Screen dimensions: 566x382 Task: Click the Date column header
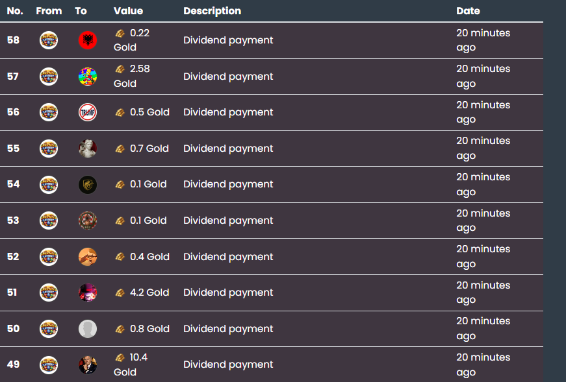coord(468,11)
